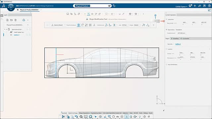Open the Modifiers tab

pos(175,39)
